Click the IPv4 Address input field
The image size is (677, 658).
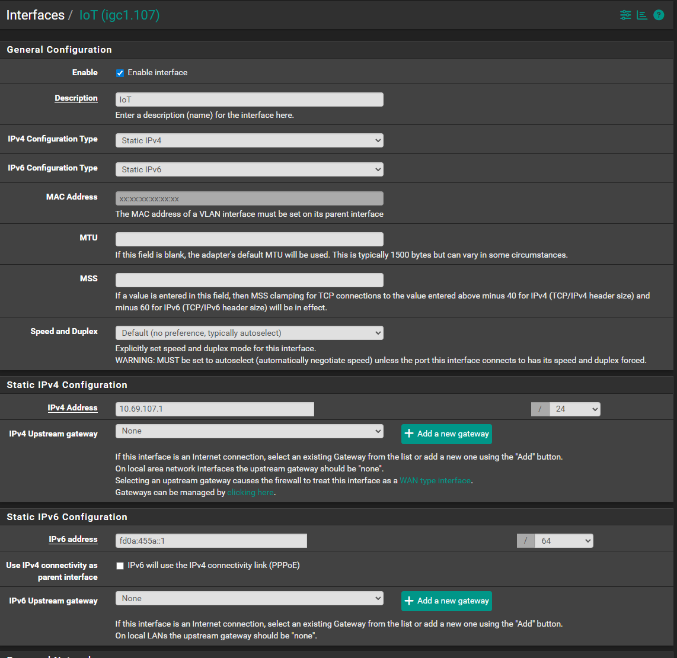214,409
